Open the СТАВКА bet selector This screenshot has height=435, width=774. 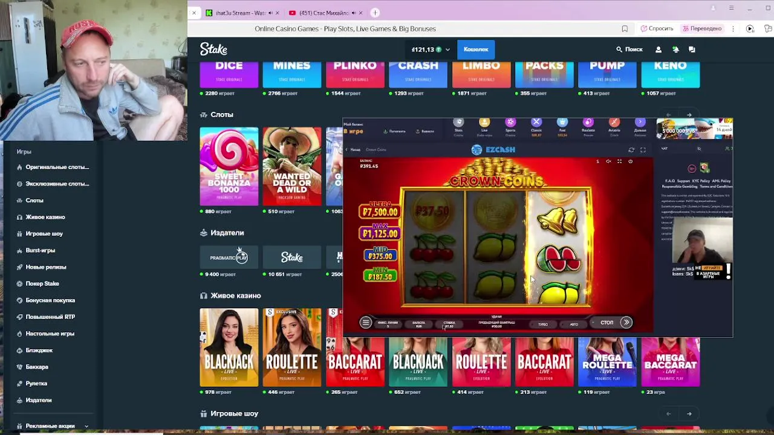click(449, 324)
